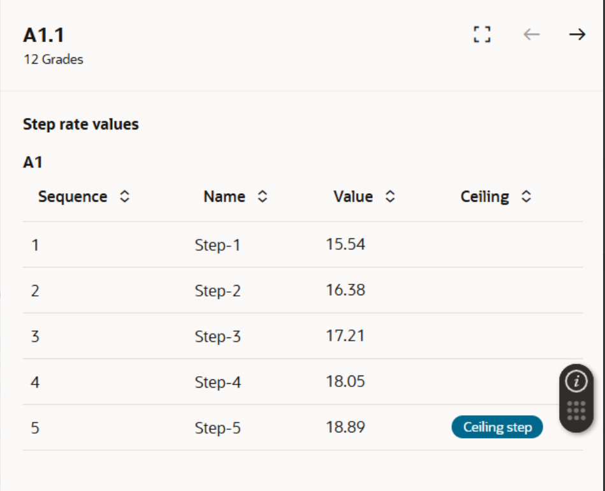Select the Step-5 name cell
Viewport: 605px width, 491px height.
[217, 428]
